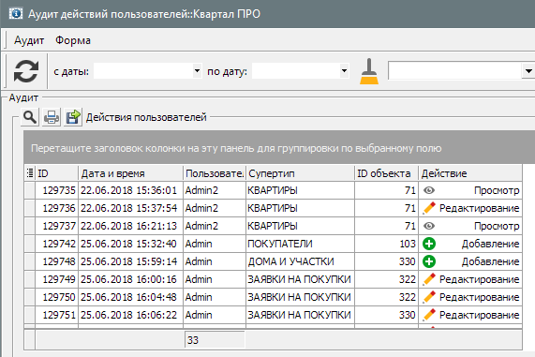Click the pencil icon in row 129736
Viewport: 535px width, 357px height.
click(429, 208)
